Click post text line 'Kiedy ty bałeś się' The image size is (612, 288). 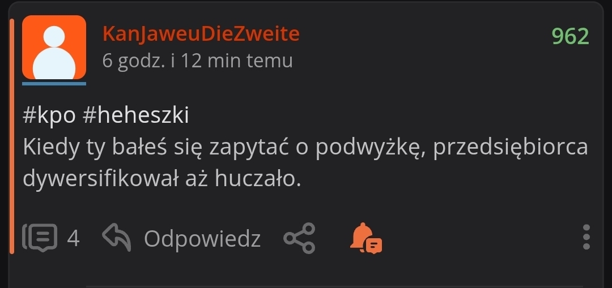point(113,148)
